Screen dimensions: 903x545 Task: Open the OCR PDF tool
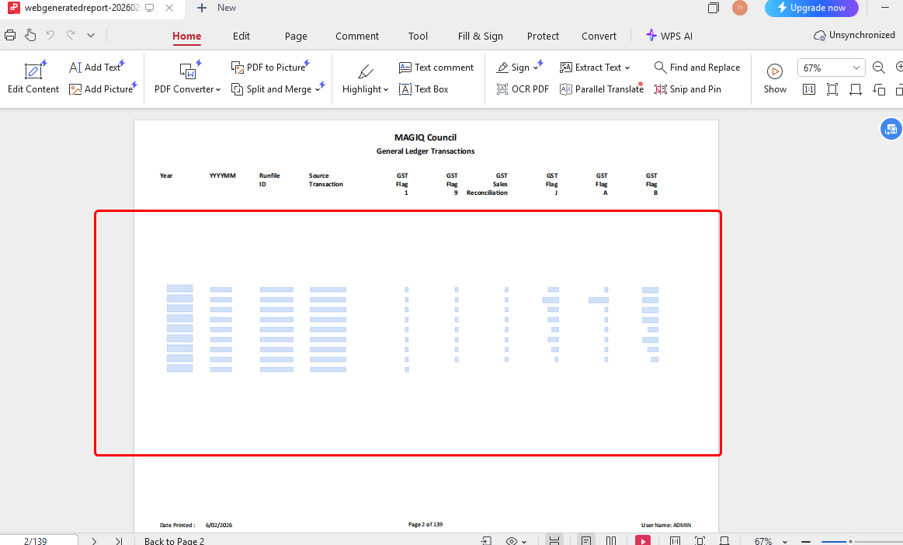pos(523,89)
